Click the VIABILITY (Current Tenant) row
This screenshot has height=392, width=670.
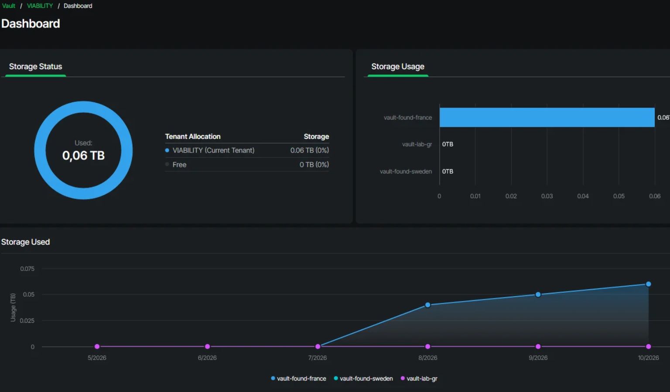point(247,150)
